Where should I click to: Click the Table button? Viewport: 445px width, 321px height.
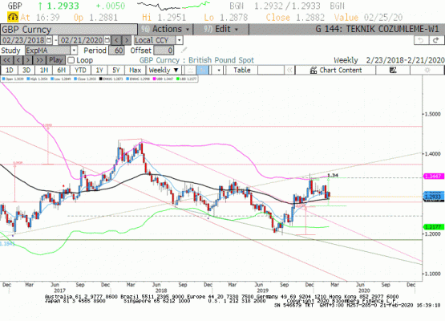click(242, 70)
